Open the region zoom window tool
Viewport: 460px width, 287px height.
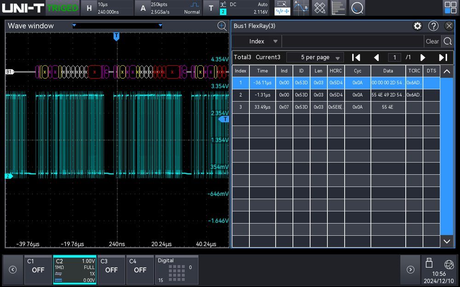(x=282, y=4)
